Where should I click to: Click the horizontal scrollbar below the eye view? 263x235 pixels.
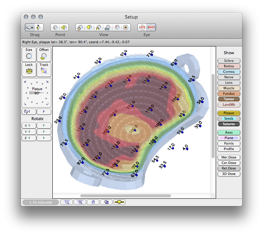coord(125,196)
